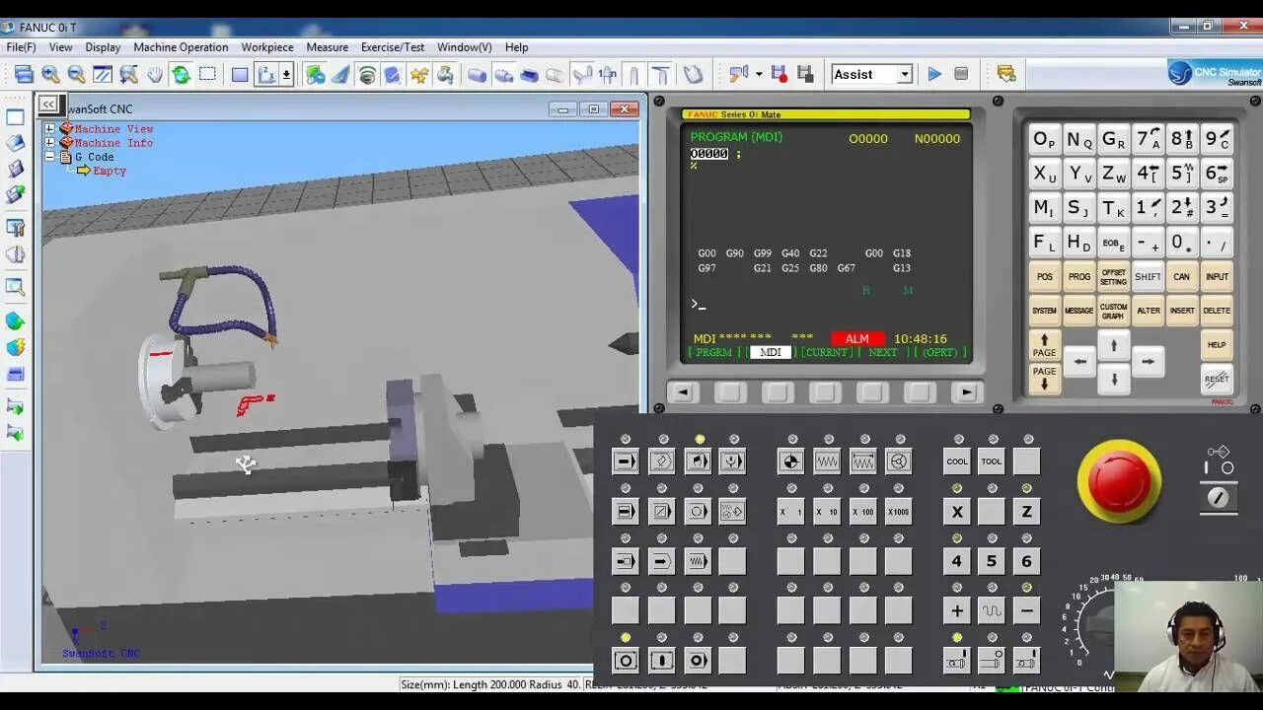Click the PROG key on MDI keypad
The image size is (1263, 710).
tap(1079, 277)
